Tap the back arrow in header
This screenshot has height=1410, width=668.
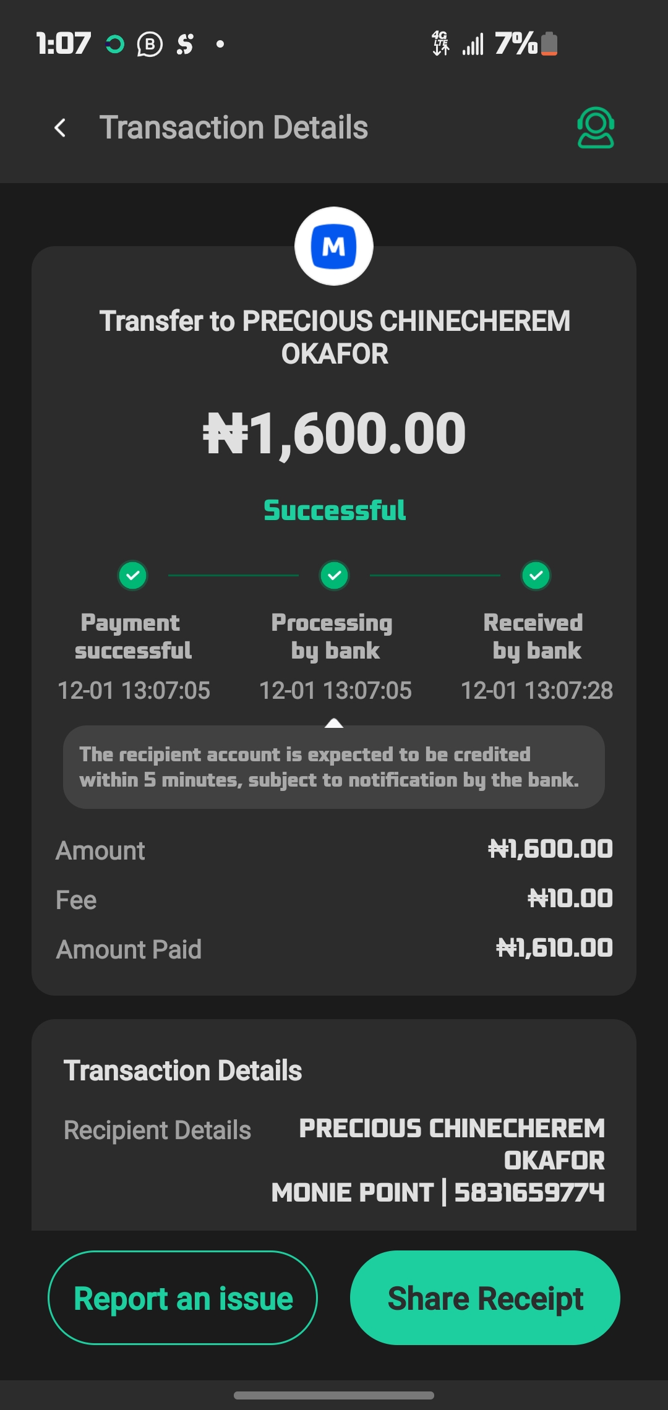[x=60, y=128]
